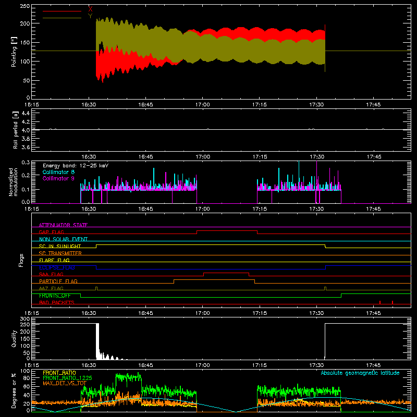Click the GAP_FLAG label
Viewport: 417px width, 417px height.
click(x=51, y=232)
